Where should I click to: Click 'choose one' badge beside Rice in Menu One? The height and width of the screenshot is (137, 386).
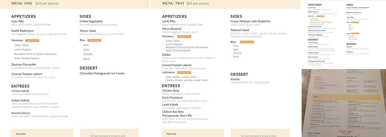click(x=94, y=40)
